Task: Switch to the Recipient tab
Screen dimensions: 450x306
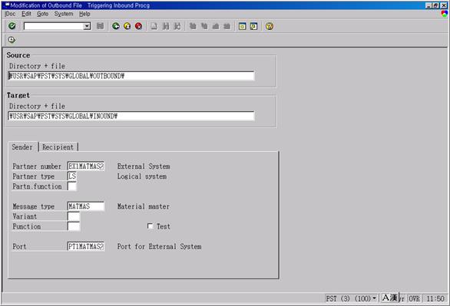Action: 58,147
